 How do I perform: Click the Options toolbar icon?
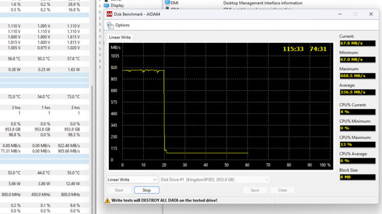pos(110,25)
